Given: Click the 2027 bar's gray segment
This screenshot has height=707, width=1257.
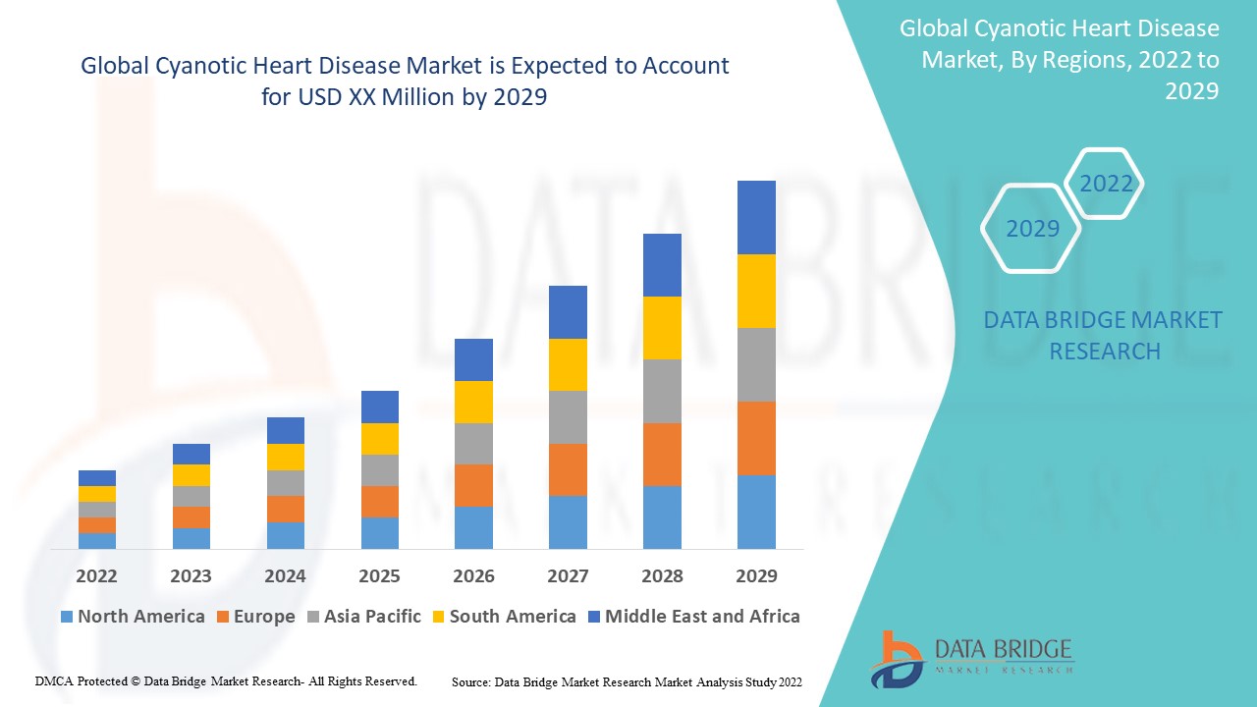Looking at the screenshot, I should click(568, 417).
